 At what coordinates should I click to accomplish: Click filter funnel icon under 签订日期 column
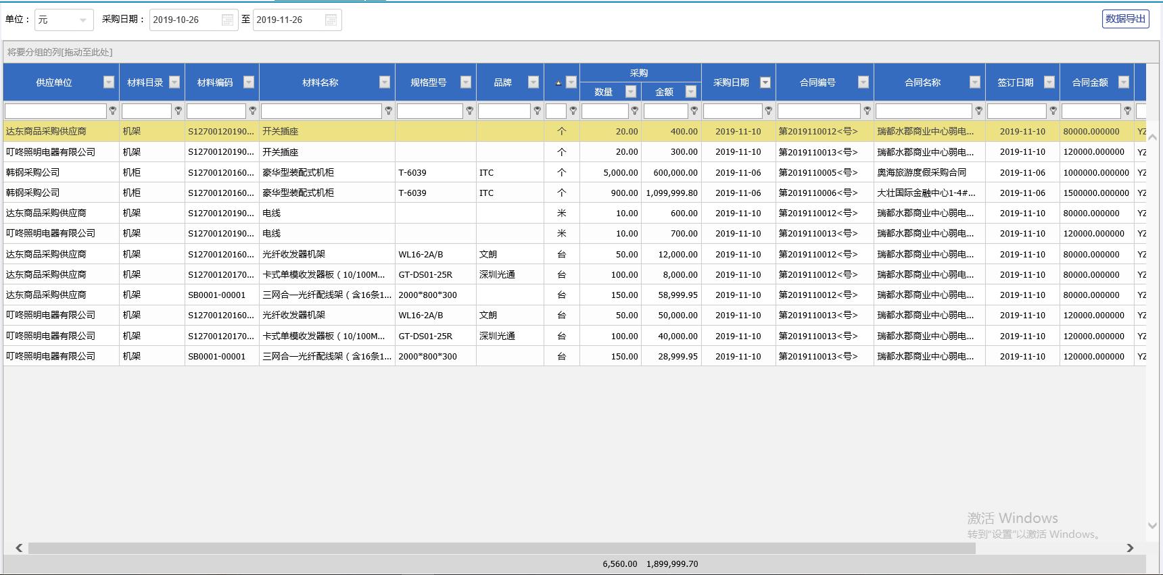click(x=1053, y=111)
